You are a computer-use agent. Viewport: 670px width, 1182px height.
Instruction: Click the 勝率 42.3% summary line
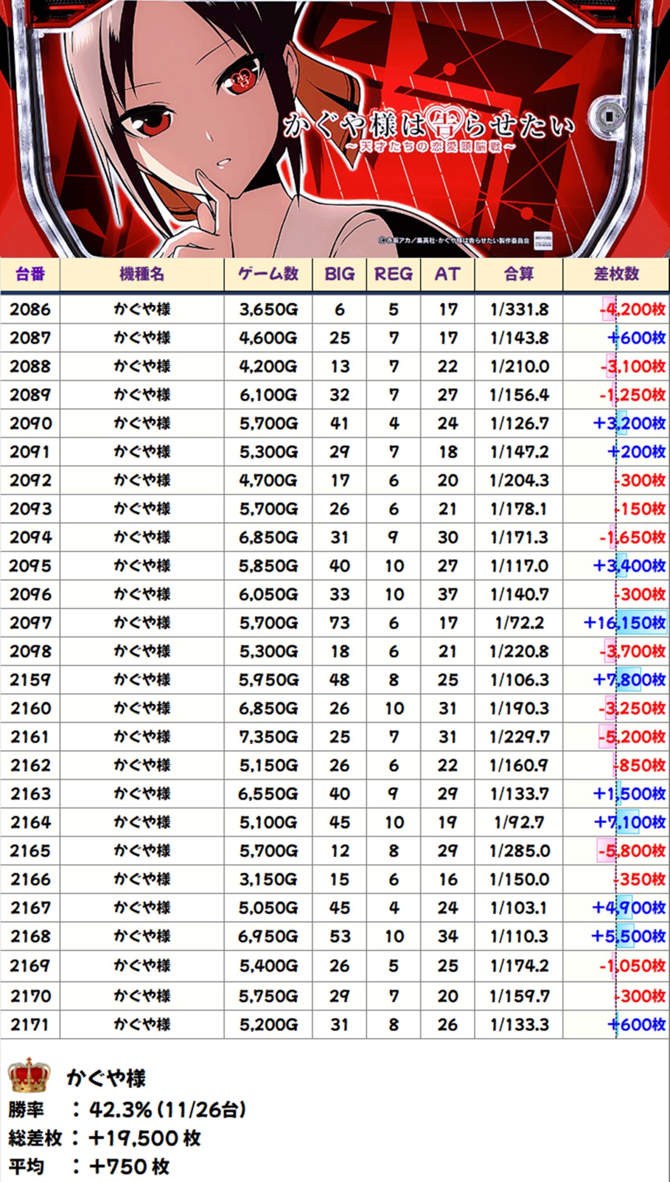(x=127, y=1110)
